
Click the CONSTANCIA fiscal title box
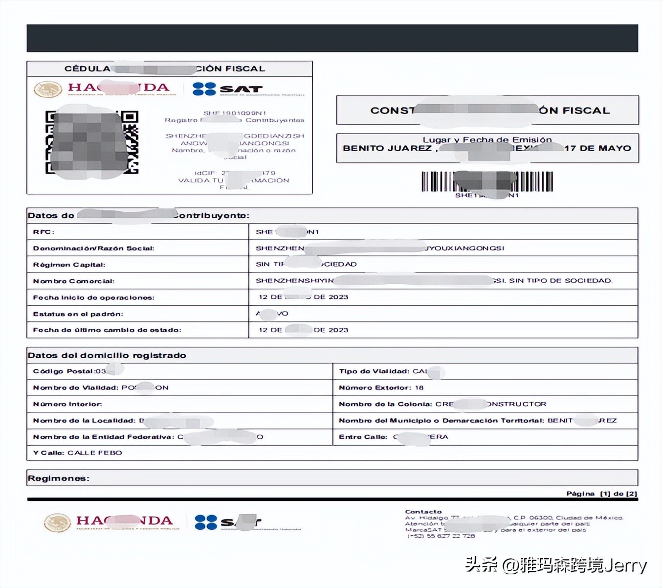(x=487, y=110)
